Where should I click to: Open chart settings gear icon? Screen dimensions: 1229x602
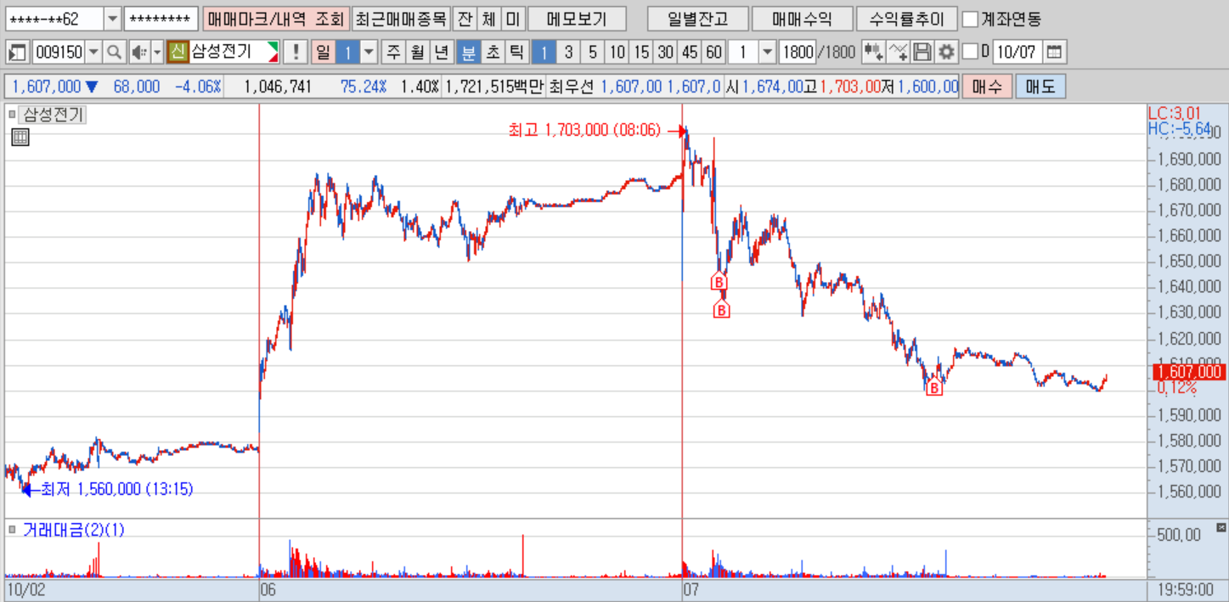coord(946,53)
